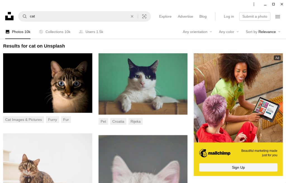The width and height of the screenshot is (286, 183).
Task: Clear the search text with X icon
Action: [x=132, y=16]
